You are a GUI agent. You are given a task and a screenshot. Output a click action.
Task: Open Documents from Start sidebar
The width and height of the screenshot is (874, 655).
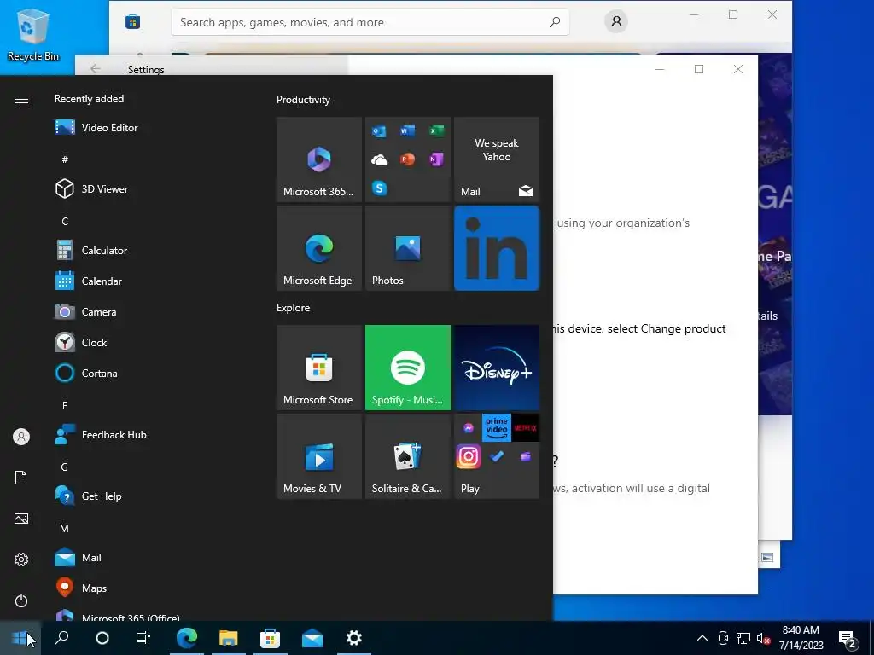(21, 478)
